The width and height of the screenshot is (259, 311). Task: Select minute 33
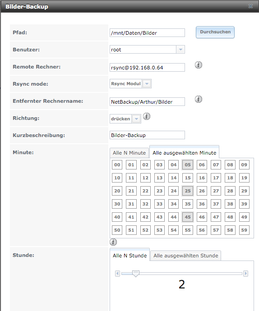[159, 204]
